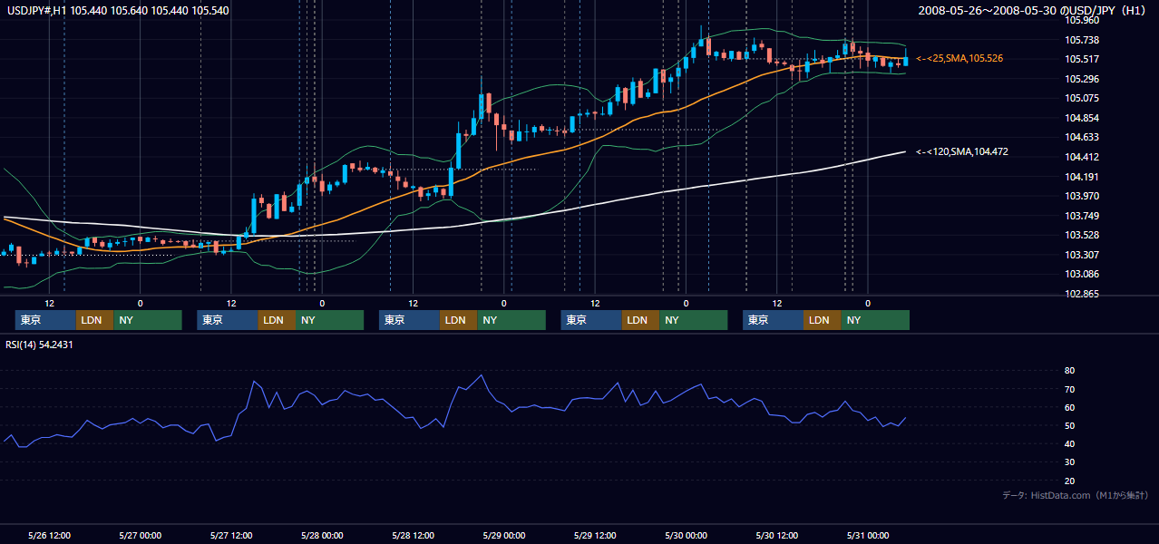
Task: Click the 5/31 00:00 time axis label
Action: (x=867, y=535)
